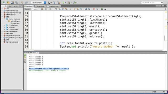Click the Find Selection magnifier icon in editor toolbar
Screen dimensions: 168x94
click(56, 9)
